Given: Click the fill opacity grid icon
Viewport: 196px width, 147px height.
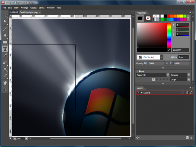Looking at the screenshot, I should coord(146,63).
